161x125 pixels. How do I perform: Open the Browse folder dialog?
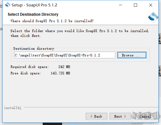pos(132,55)
